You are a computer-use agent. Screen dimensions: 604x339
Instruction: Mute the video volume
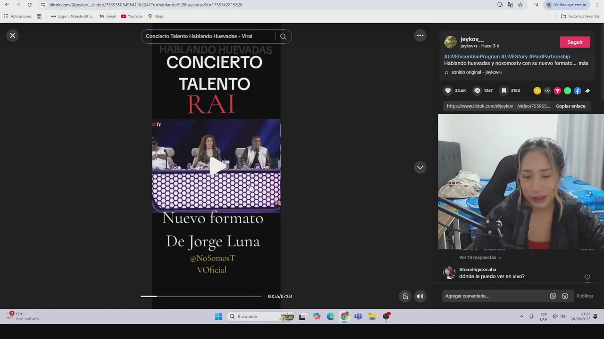pos(419,296)
